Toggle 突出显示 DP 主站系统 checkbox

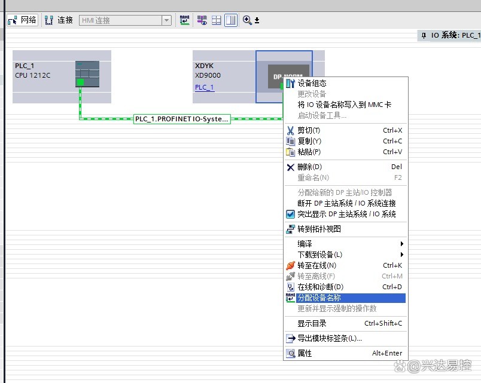coord(290,214)
